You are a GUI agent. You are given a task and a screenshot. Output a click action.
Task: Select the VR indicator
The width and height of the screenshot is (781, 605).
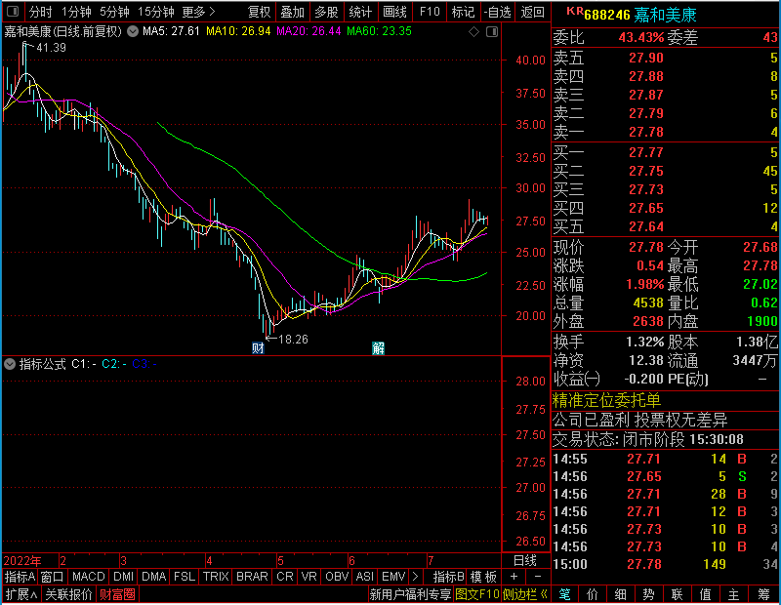(309, 577)
